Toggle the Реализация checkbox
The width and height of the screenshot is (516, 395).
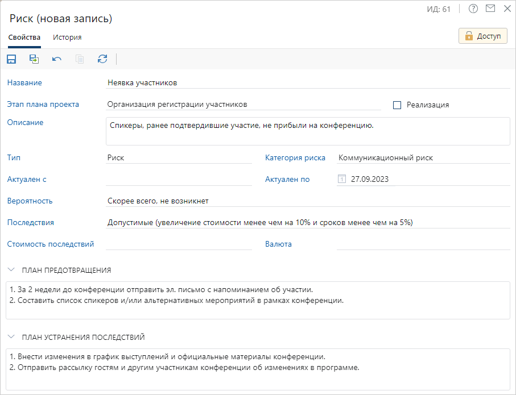[x=397, y=105]
